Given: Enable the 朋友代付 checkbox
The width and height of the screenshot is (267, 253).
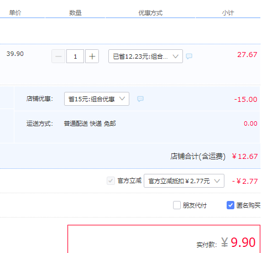Looking at the screenshot, I should click(x=177, y=205).
